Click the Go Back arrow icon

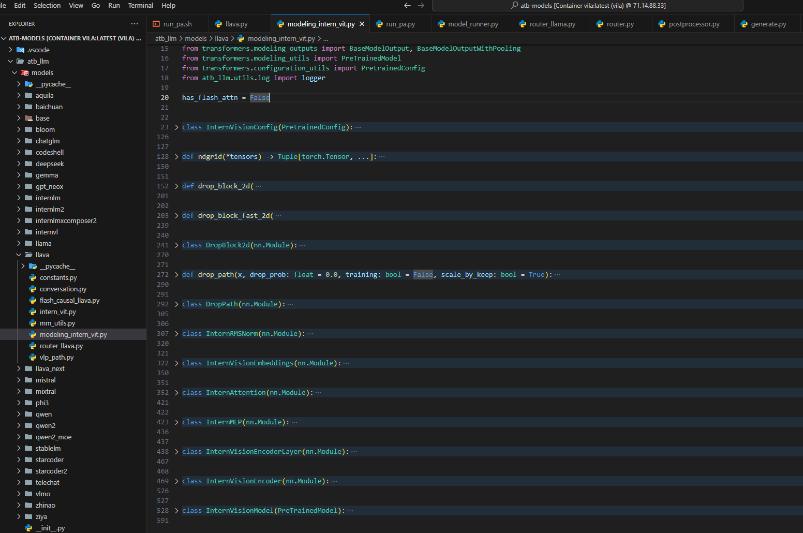tap(407, 5)
